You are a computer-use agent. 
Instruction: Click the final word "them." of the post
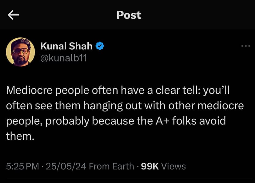point(20,136)
